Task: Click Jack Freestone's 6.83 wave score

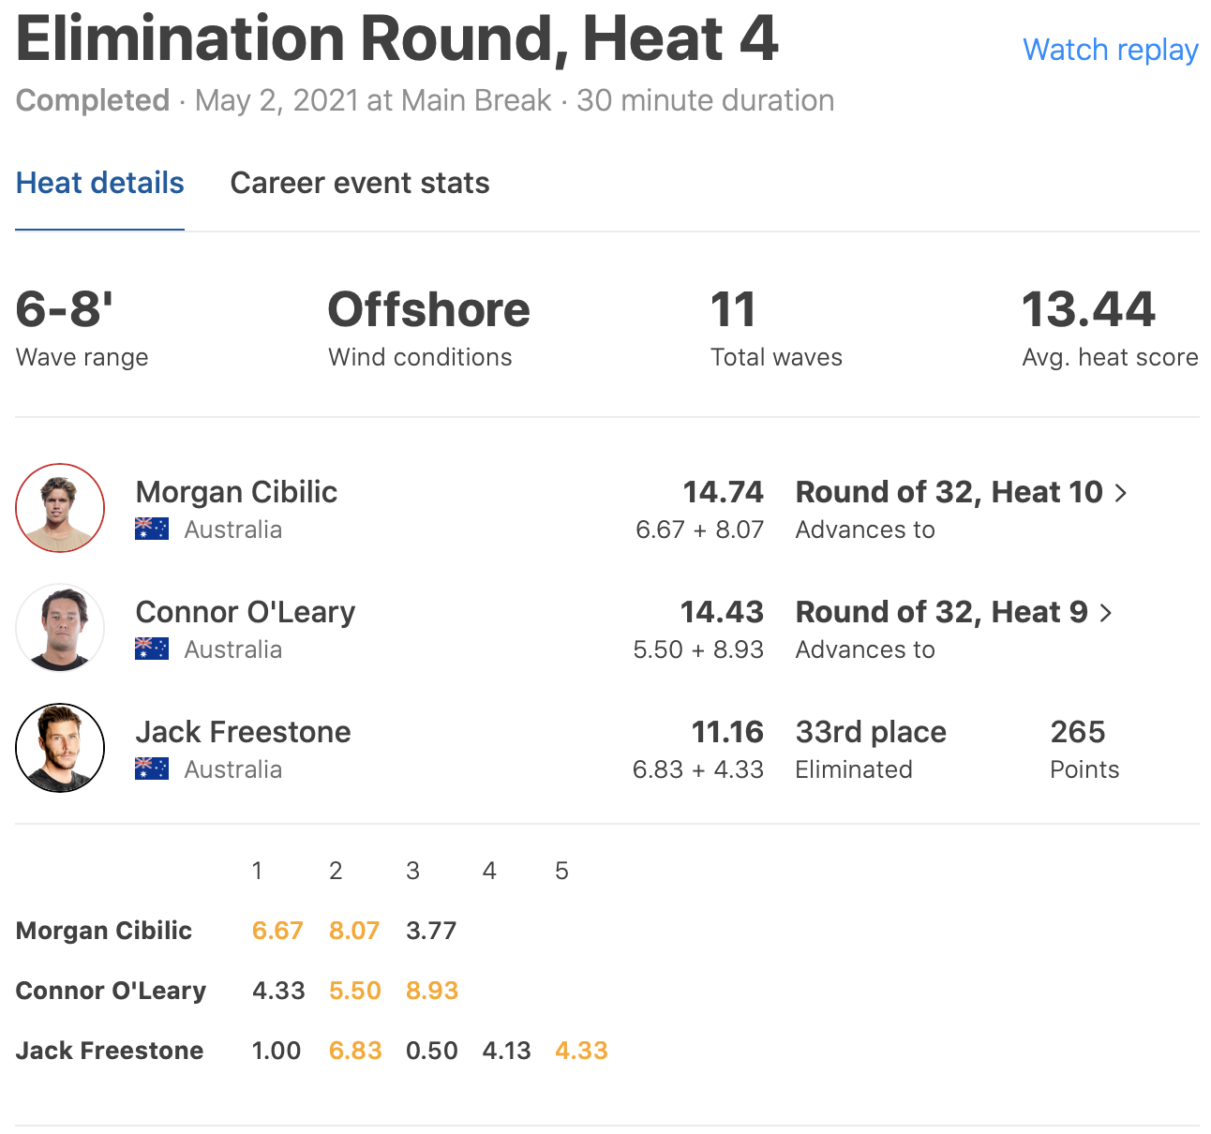Action: 355,1051
